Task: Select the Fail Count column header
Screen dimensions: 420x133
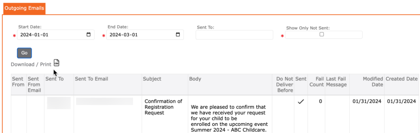Action: point(316,82)
